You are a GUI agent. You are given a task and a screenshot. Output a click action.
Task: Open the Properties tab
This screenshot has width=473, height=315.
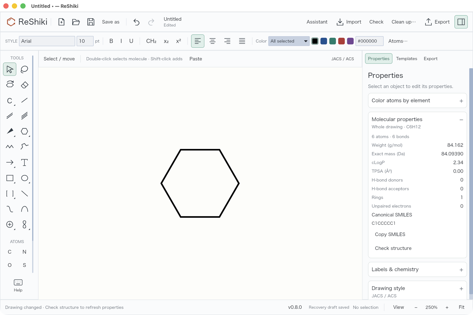[x=379, y=59]
